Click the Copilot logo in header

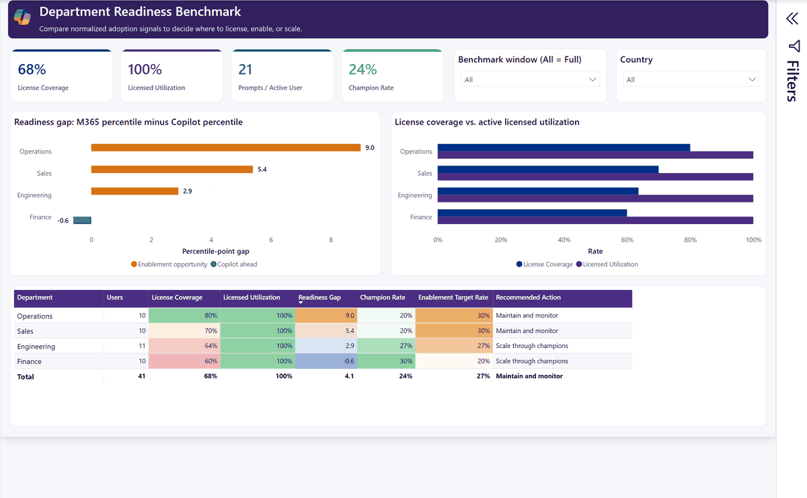(x=22, y=17)
